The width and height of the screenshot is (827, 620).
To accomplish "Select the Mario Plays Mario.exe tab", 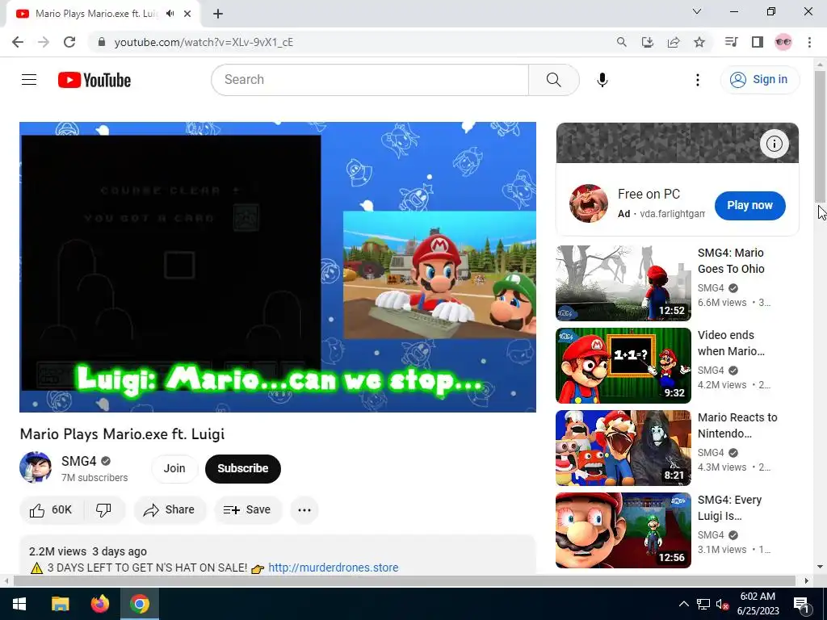I will 98,14.
